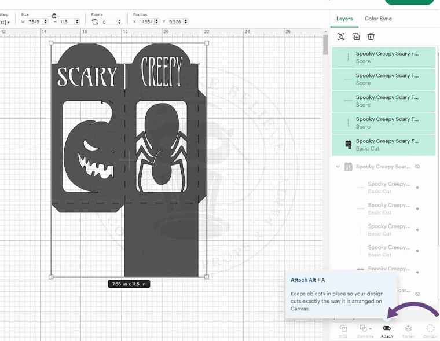440x341 pixels.
Task: Click the dot on the second hidden Basic Cut sublayer
Action: pyautogui.click(x=417, y=208)
